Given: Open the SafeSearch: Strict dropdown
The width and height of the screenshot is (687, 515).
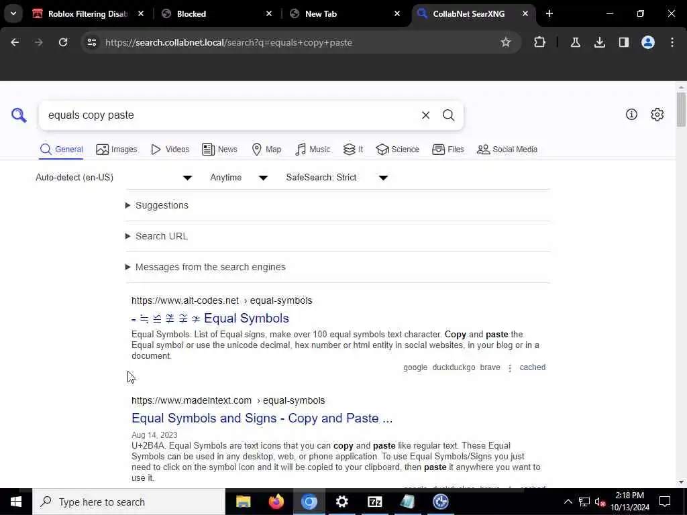Looking at the screenshot, I should 337,177.
